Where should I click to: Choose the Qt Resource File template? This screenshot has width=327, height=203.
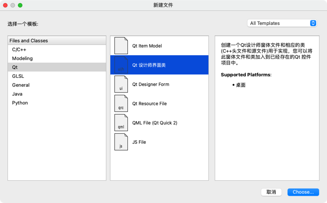(159, 103)
